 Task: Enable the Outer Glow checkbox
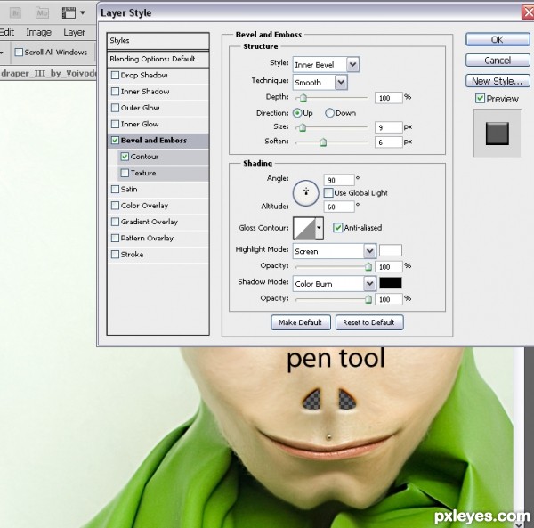tap(115, 108)
